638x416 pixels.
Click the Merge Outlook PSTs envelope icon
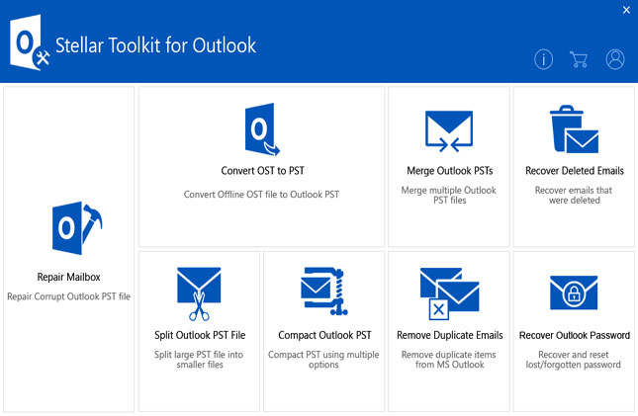coord(449,131)
